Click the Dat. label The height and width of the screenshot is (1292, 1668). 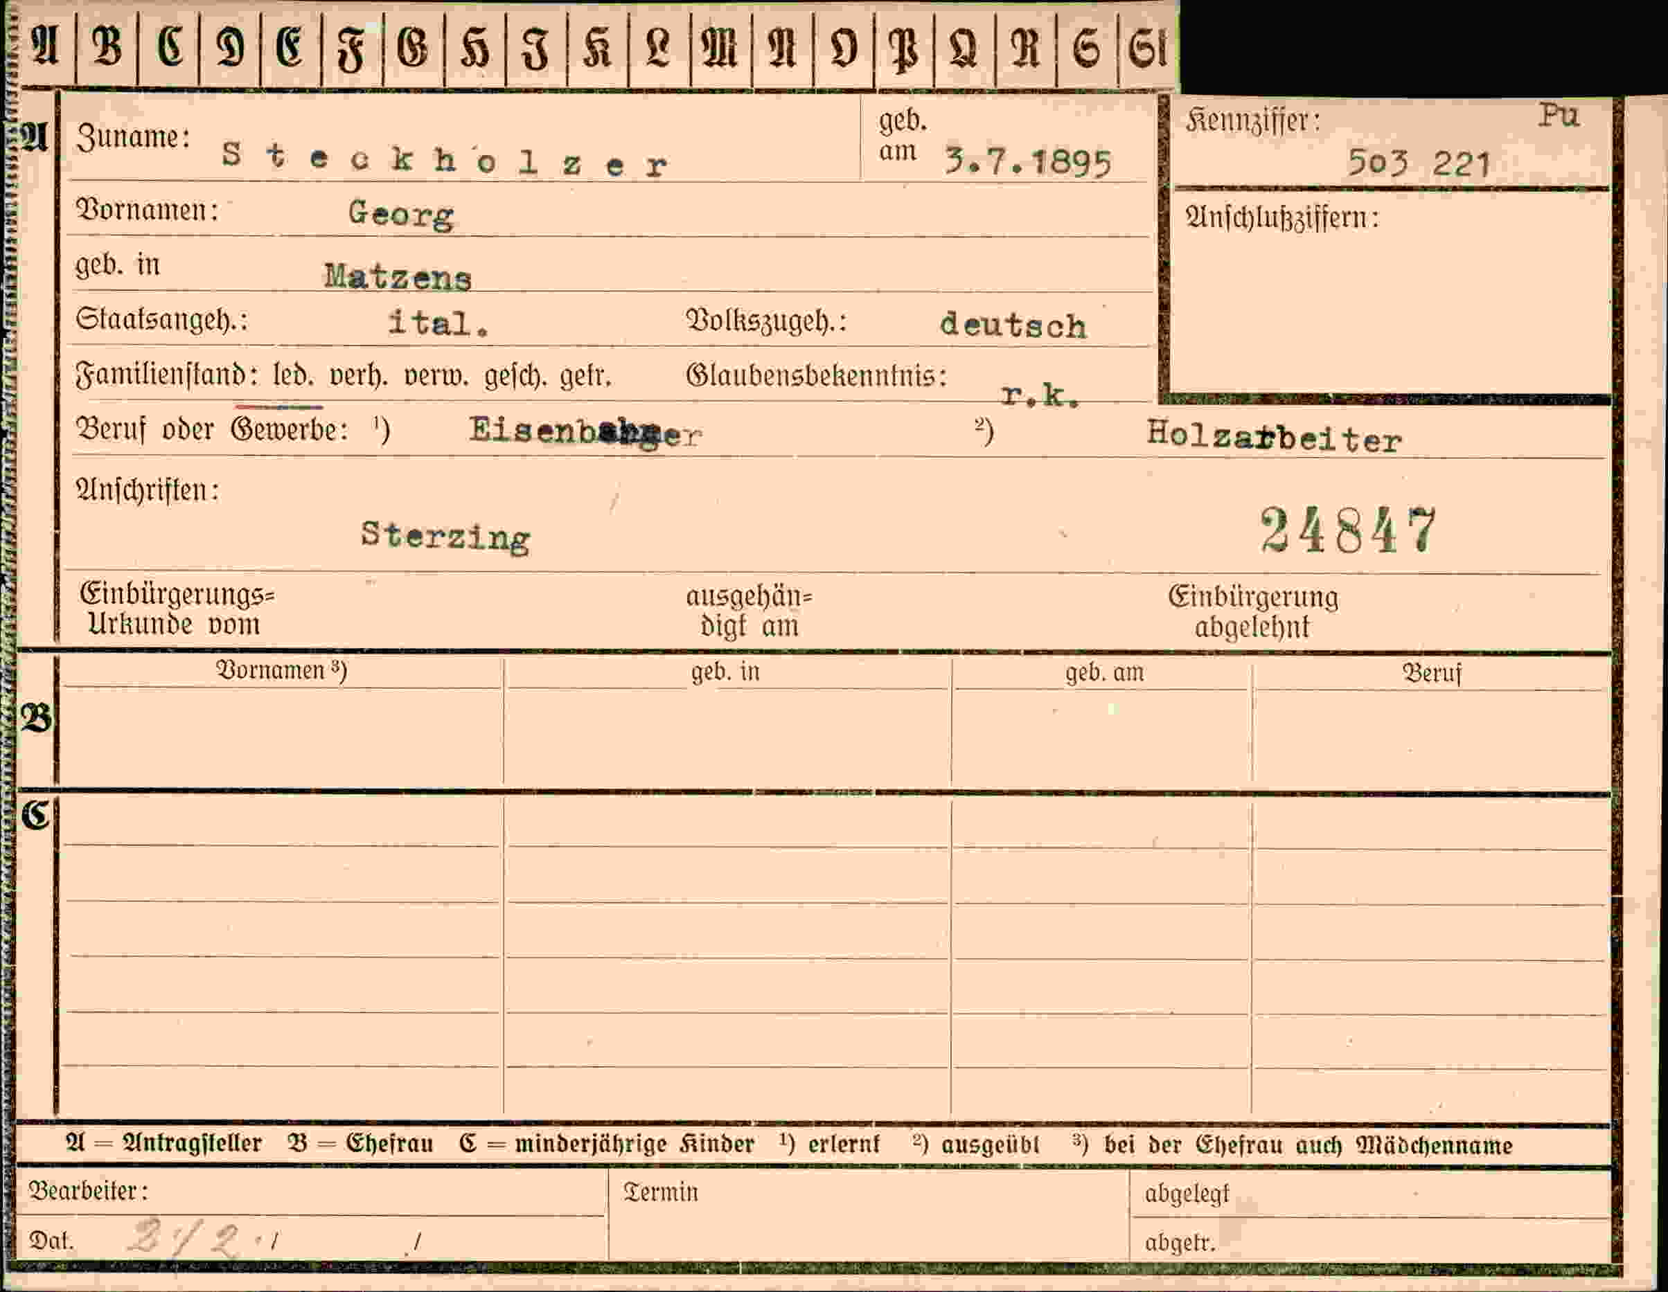tap(51, 1240)
